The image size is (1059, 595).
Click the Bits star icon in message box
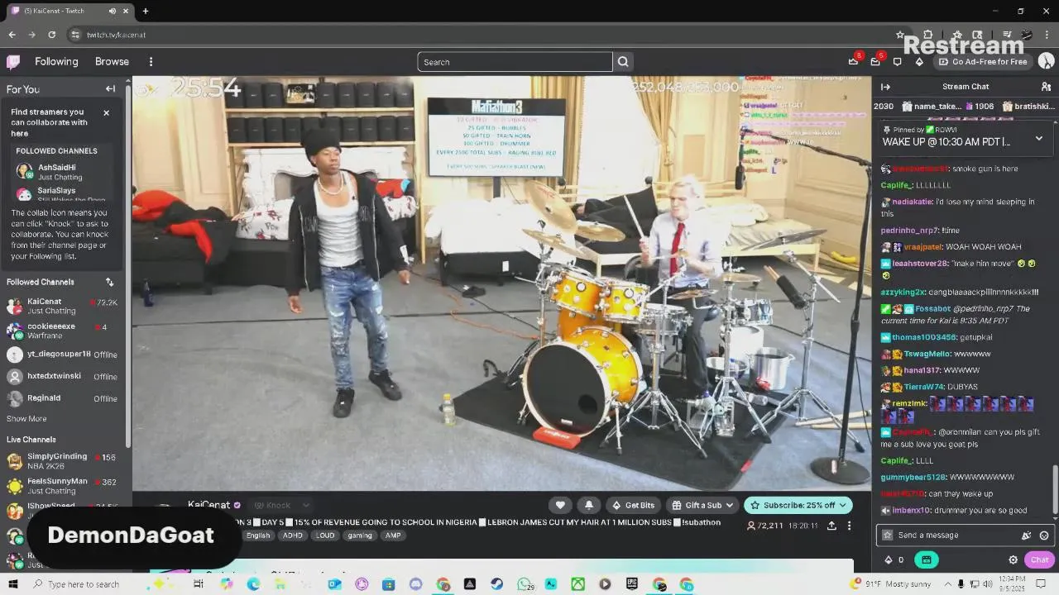(x=888, y=535)
